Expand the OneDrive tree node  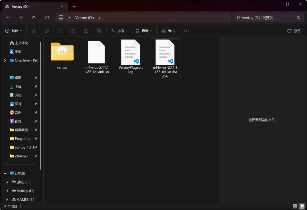5,60
